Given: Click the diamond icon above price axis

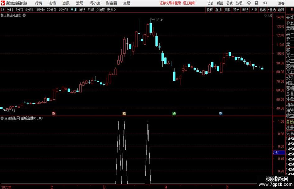Looking at the screenshot, I should point(265,16).
